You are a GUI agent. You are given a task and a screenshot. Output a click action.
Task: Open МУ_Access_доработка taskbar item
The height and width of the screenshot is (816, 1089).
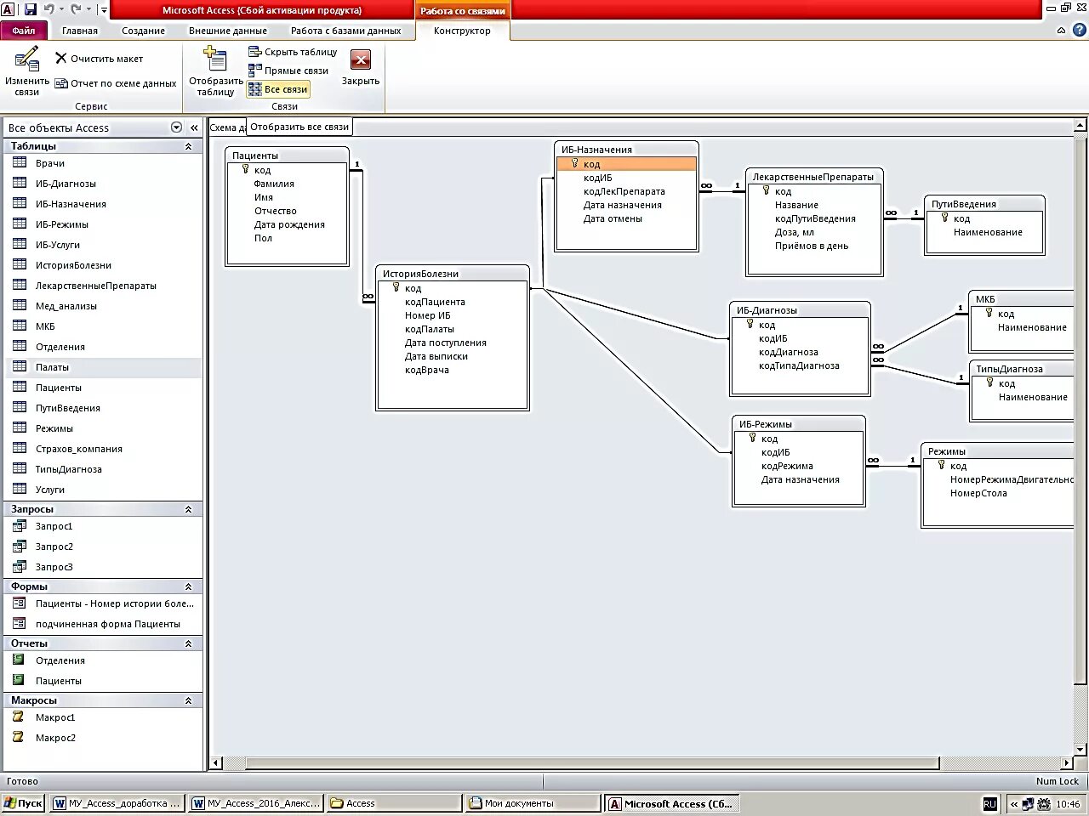(x=118, y=803)
